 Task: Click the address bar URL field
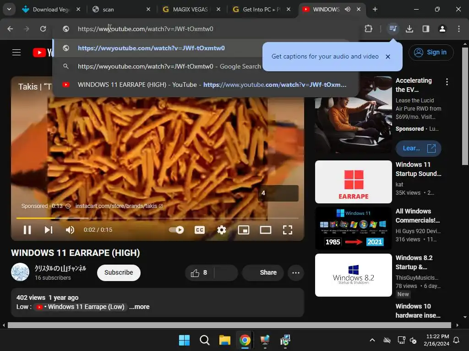point(207,29)
